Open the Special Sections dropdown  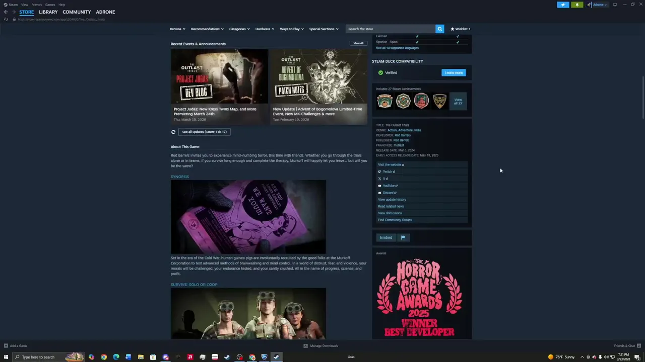324,29
